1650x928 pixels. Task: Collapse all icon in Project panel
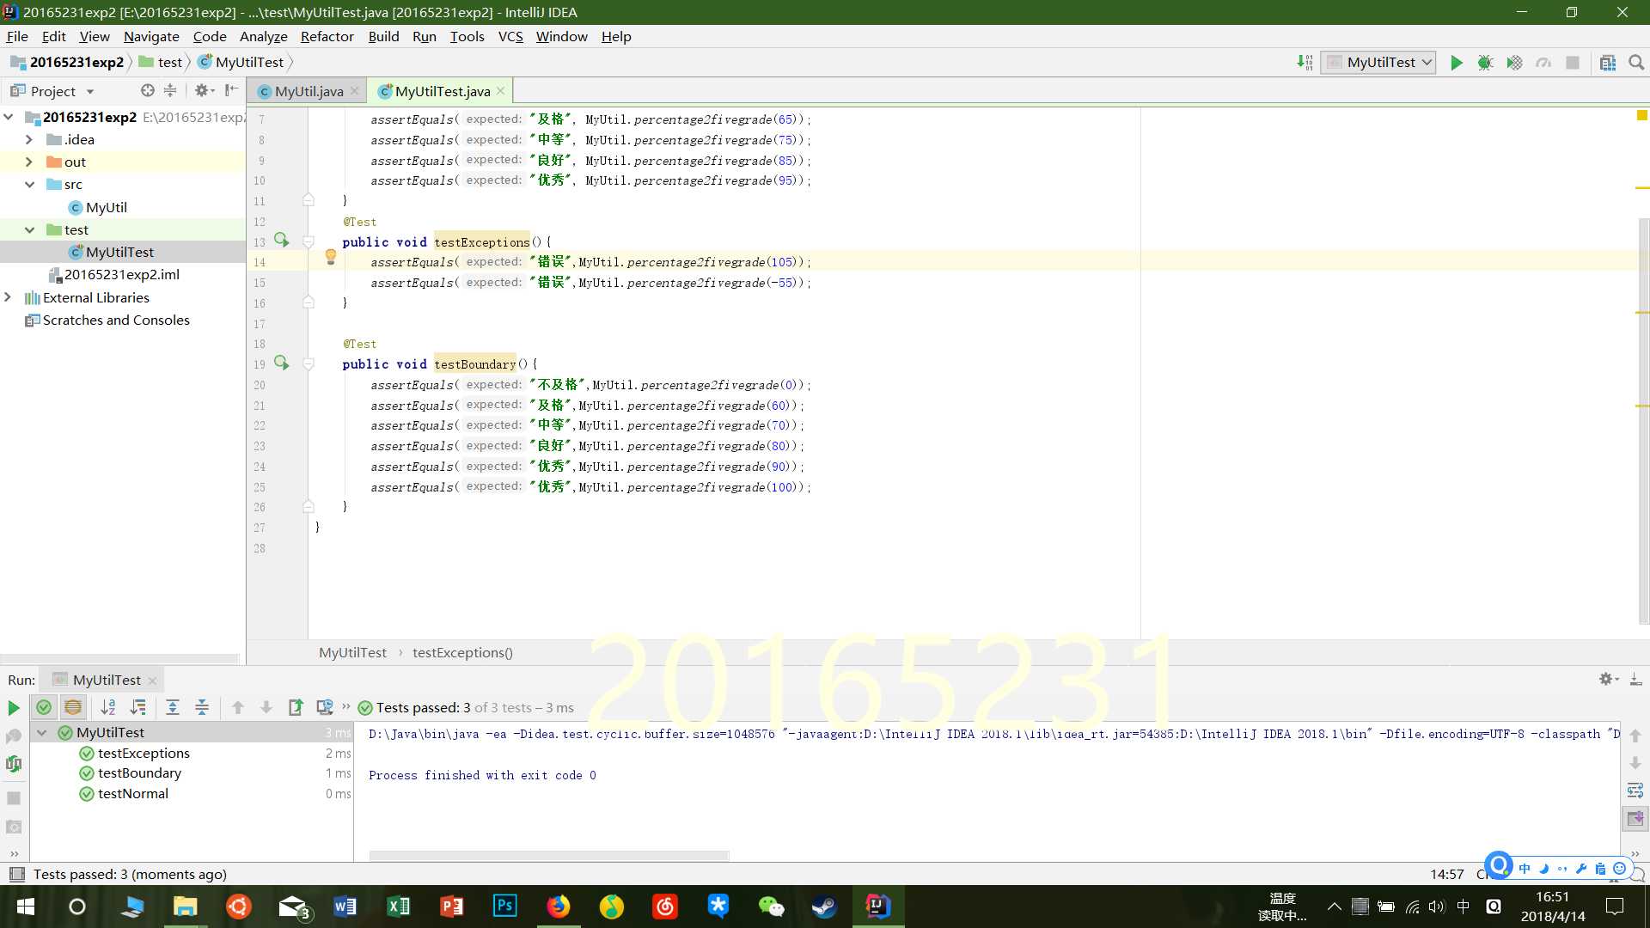pyautogui.click(x=170, y=90)
